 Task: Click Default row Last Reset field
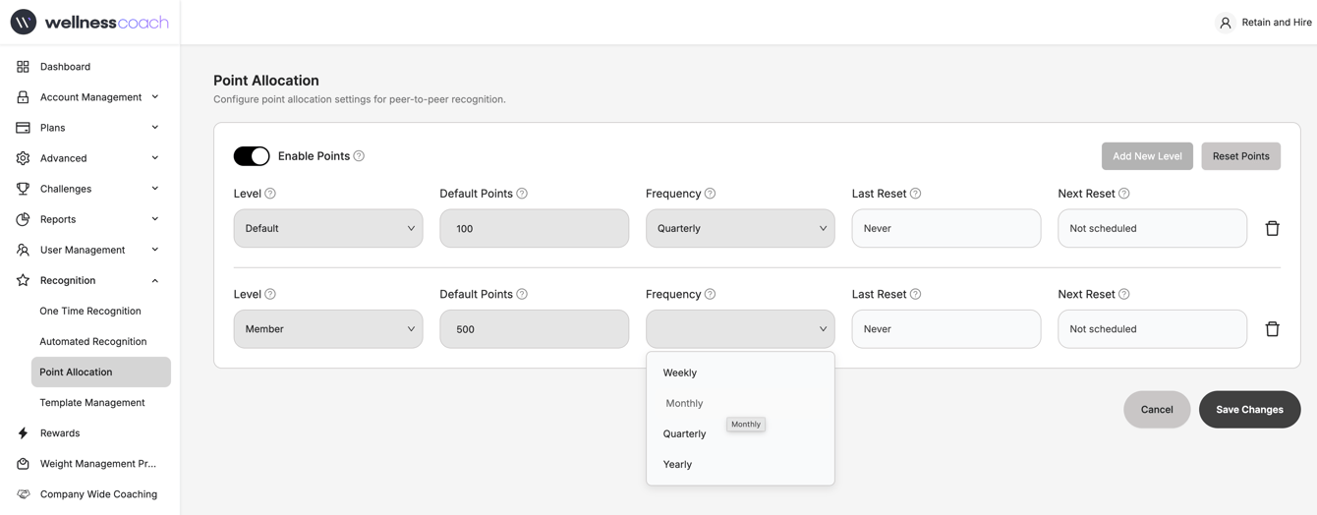(x=946, y=228)
